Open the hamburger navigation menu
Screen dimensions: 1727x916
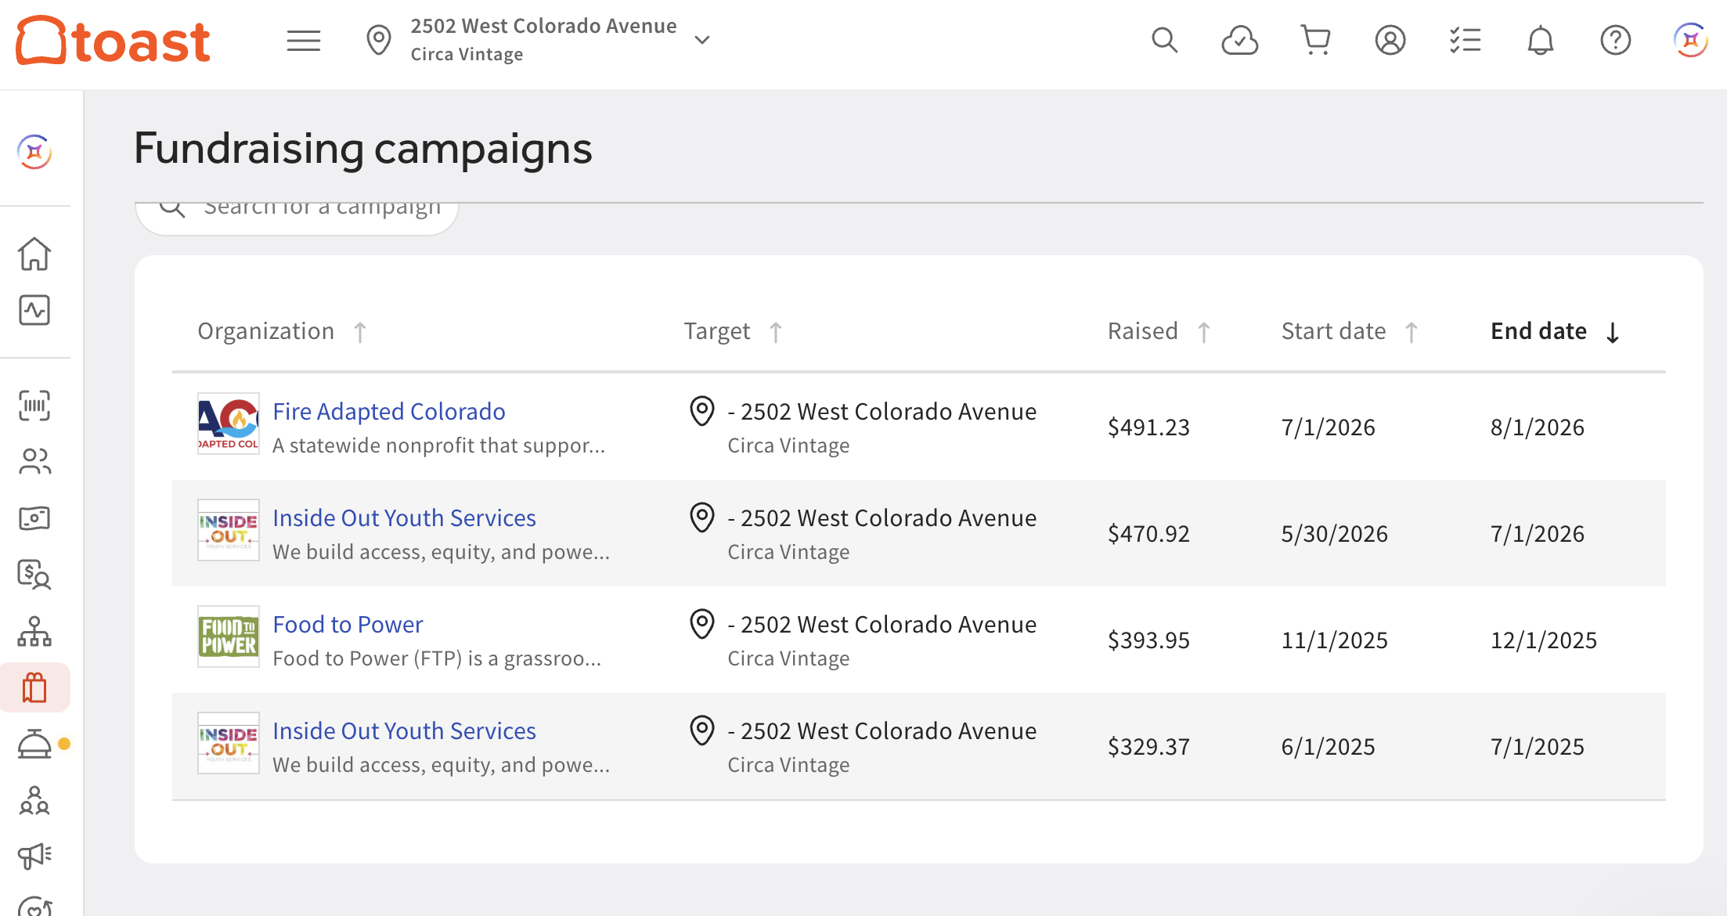pos(304,41)
